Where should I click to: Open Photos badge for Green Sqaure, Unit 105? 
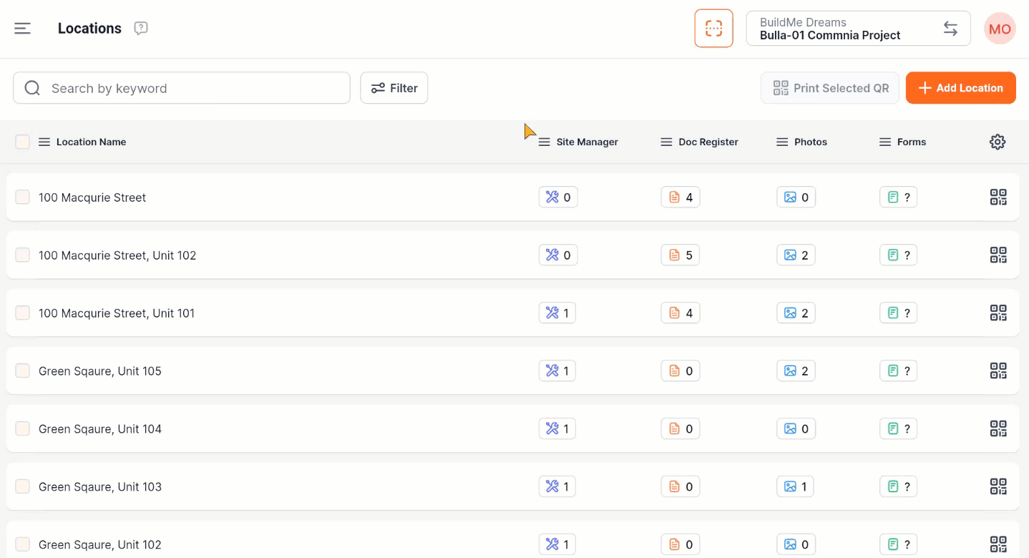pos(796,371)
